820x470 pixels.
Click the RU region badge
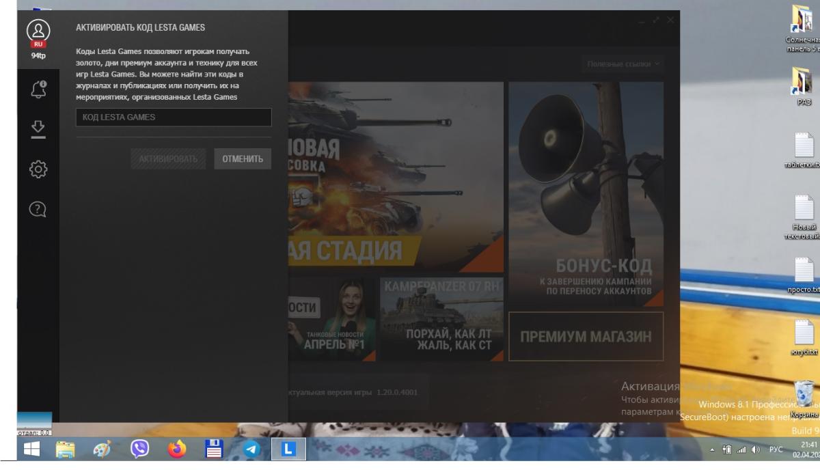(x=38, y=44)
